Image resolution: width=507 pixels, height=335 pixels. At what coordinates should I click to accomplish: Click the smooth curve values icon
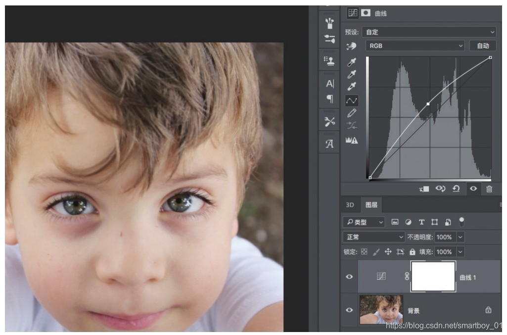click(352, 126)
